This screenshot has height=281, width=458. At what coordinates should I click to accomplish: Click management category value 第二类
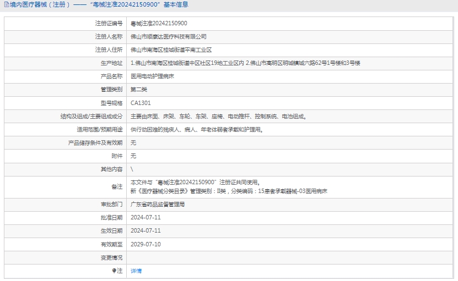(138, 90)
